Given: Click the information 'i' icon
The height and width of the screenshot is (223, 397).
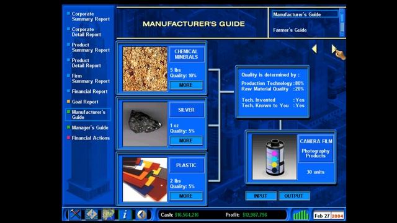Looking at the screenshot, I should [125, 215].
